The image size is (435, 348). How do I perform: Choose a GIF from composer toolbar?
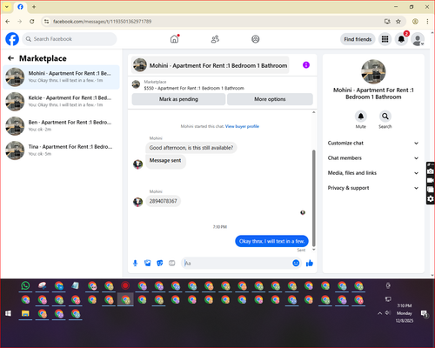pyautogui.click(x=172, y=263)
